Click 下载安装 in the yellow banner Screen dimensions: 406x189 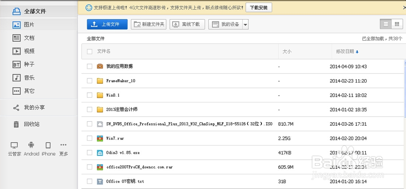tap(259, 8)
